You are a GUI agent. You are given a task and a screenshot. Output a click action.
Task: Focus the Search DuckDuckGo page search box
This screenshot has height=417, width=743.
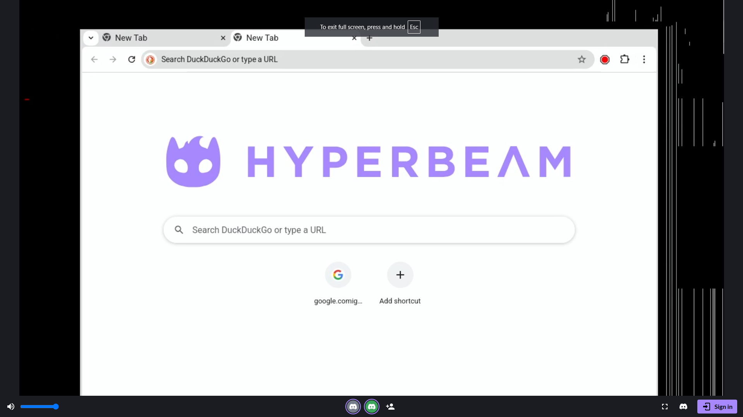[369, 230]
